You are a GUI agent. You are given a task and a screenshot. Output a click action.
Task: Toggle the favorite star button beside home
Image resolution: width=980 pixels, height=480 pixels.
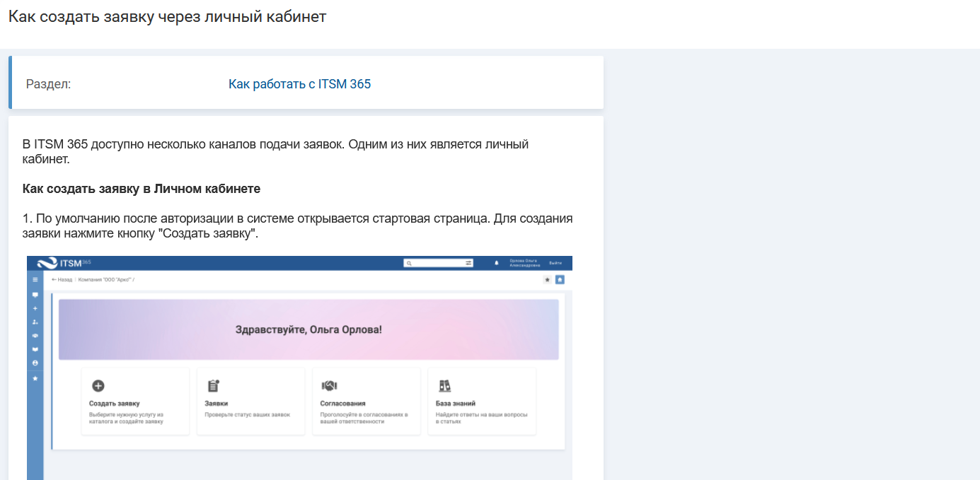[x=547, y=280]
